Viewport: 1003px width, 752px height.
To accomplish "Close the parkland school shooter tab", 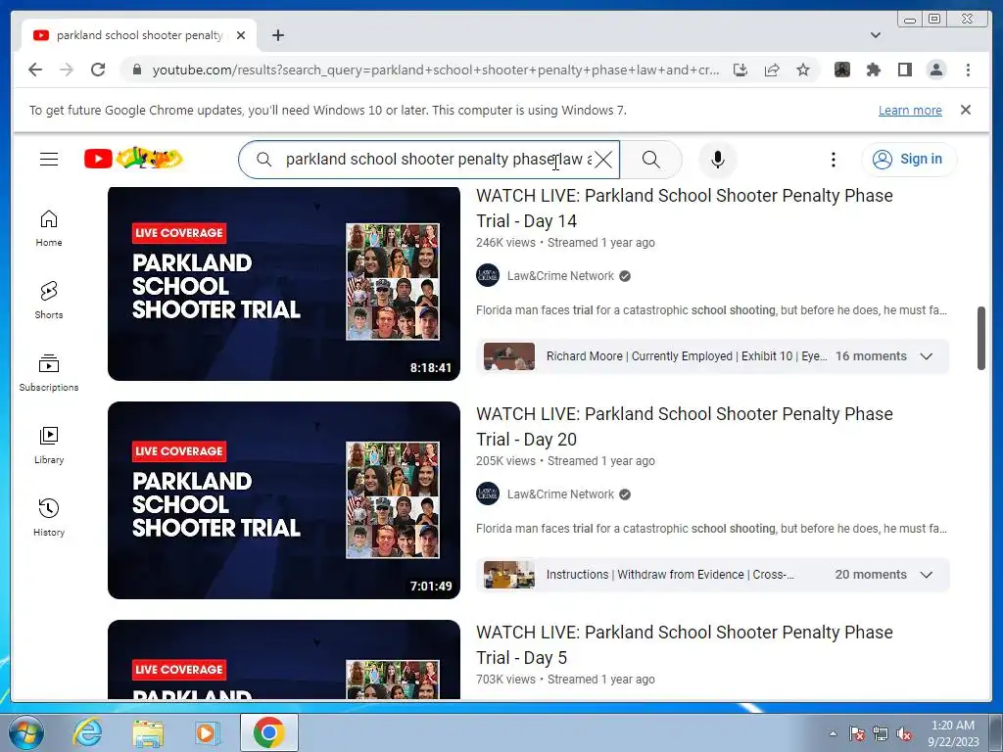I will click(241, 35).
